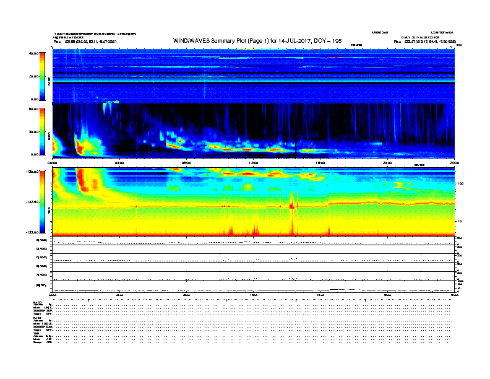Click the RAD2 color scale bar
The width and height of the screenshot is (490, 379).
42,77
